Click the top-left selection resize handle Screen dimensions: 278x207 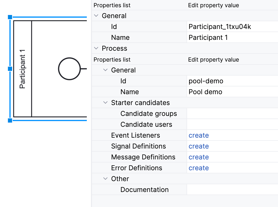point(10,17)
